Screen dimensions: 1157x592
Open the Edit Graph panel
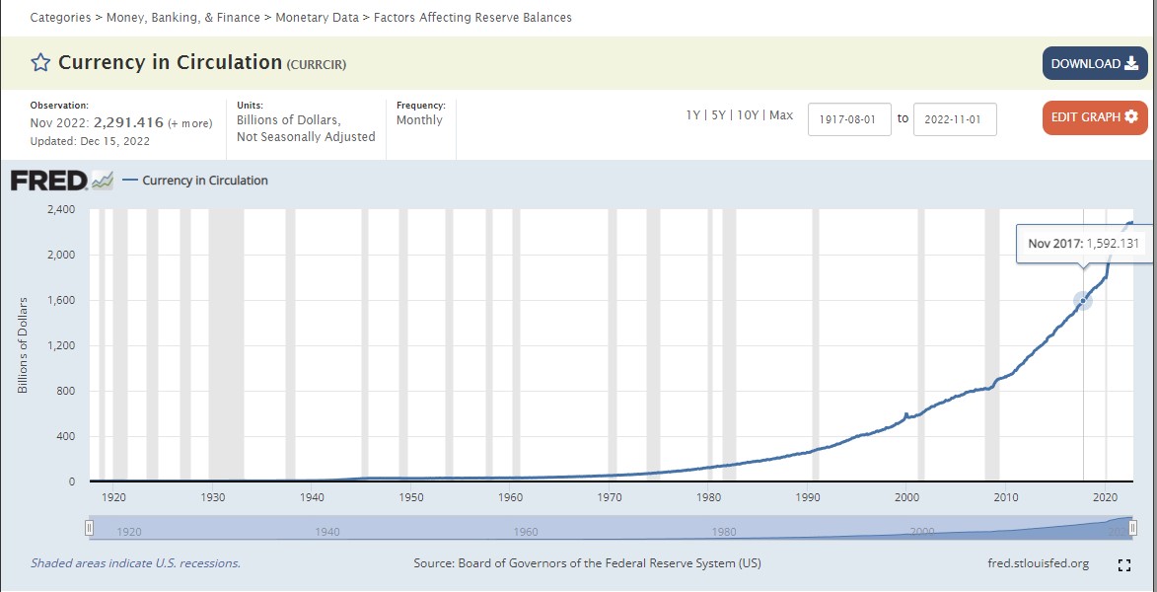point(1095,117)
